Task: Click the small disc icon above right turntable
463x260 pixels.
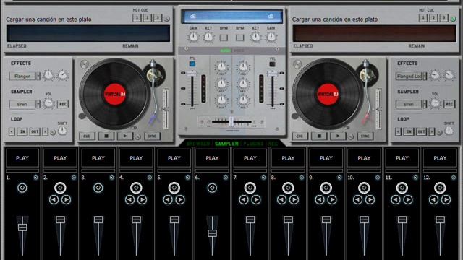Action: click(x=297, y=64)
